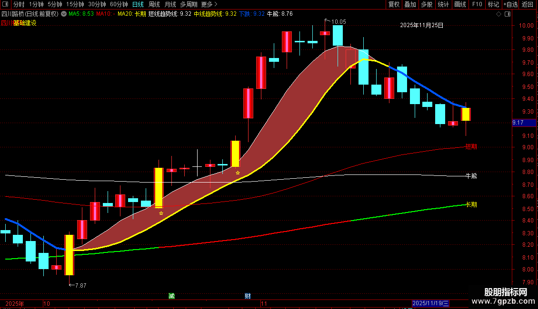Select the 30分钟 period tab
Screen dimensions: 538x309
[x=97, y=4]
